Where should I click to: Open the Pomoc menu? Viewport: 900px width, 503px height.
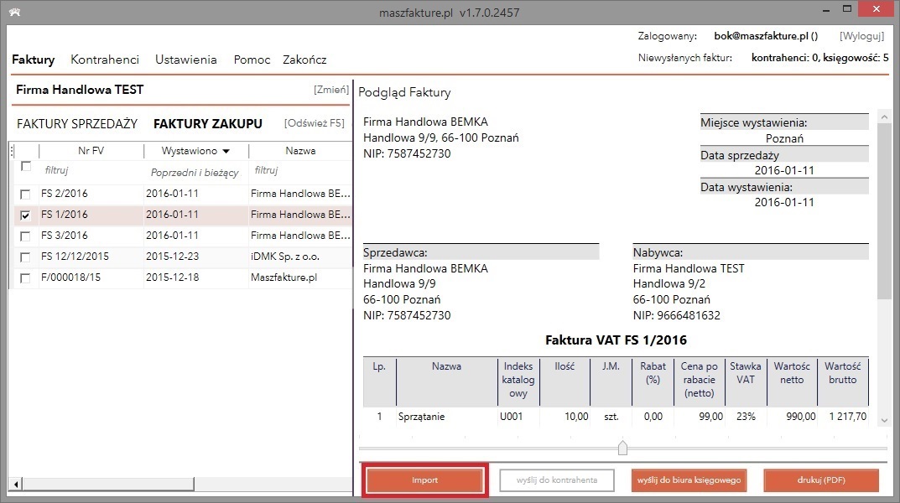pos(252,60)
